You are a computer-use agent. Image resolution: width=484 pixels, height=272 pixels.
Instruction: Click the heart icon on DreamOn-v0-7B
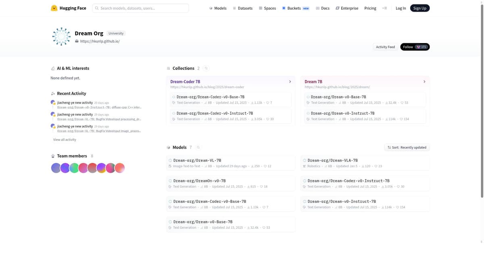point(261,187)
